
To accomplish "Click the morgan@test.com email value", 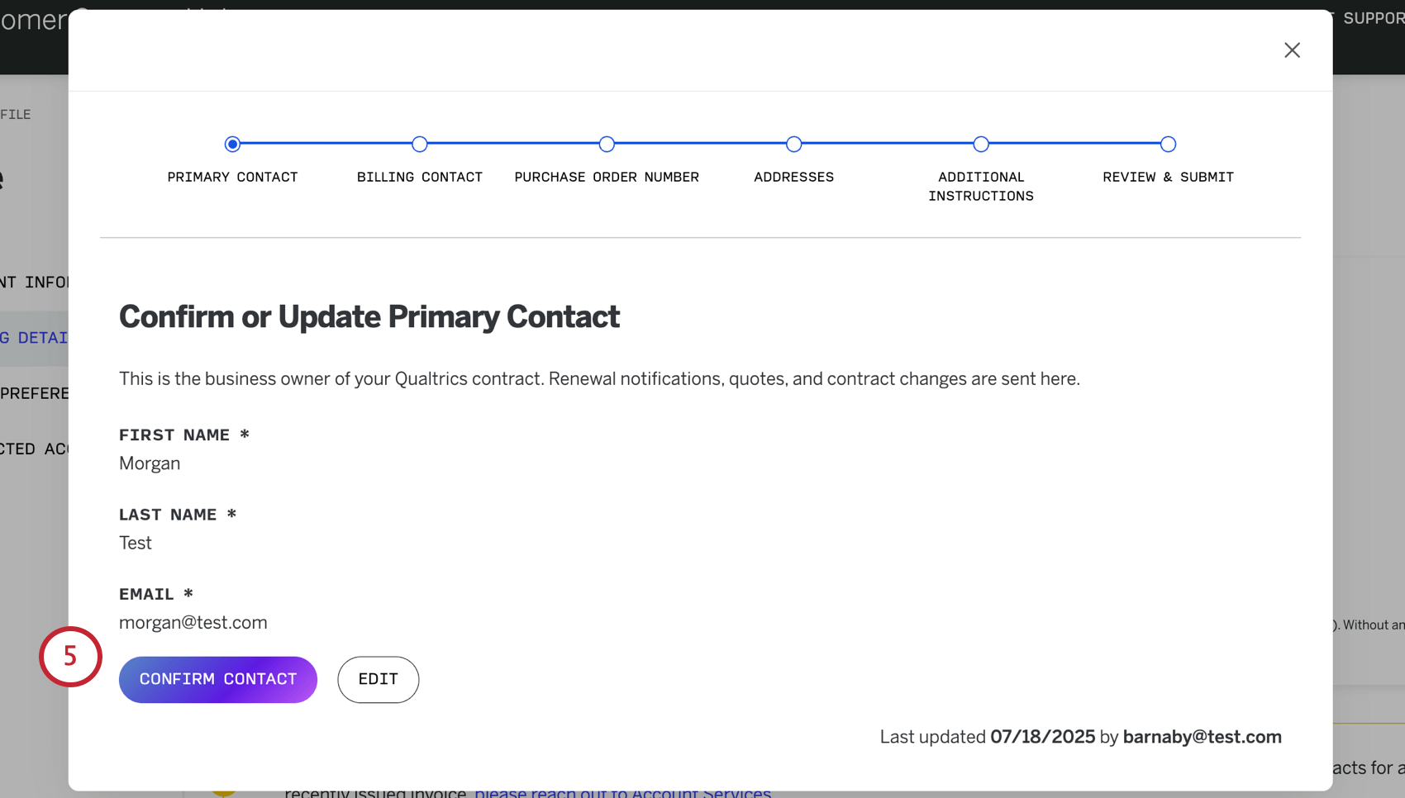I will tap(193, 622).
